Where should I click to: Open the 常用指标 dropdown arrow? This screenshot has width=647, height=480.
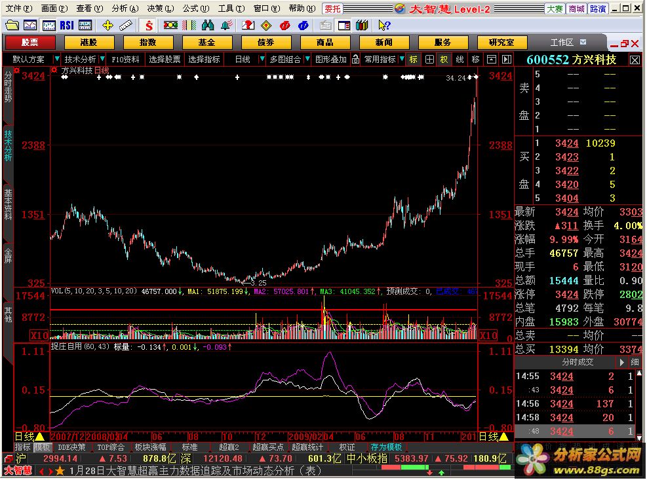point(402,60)
